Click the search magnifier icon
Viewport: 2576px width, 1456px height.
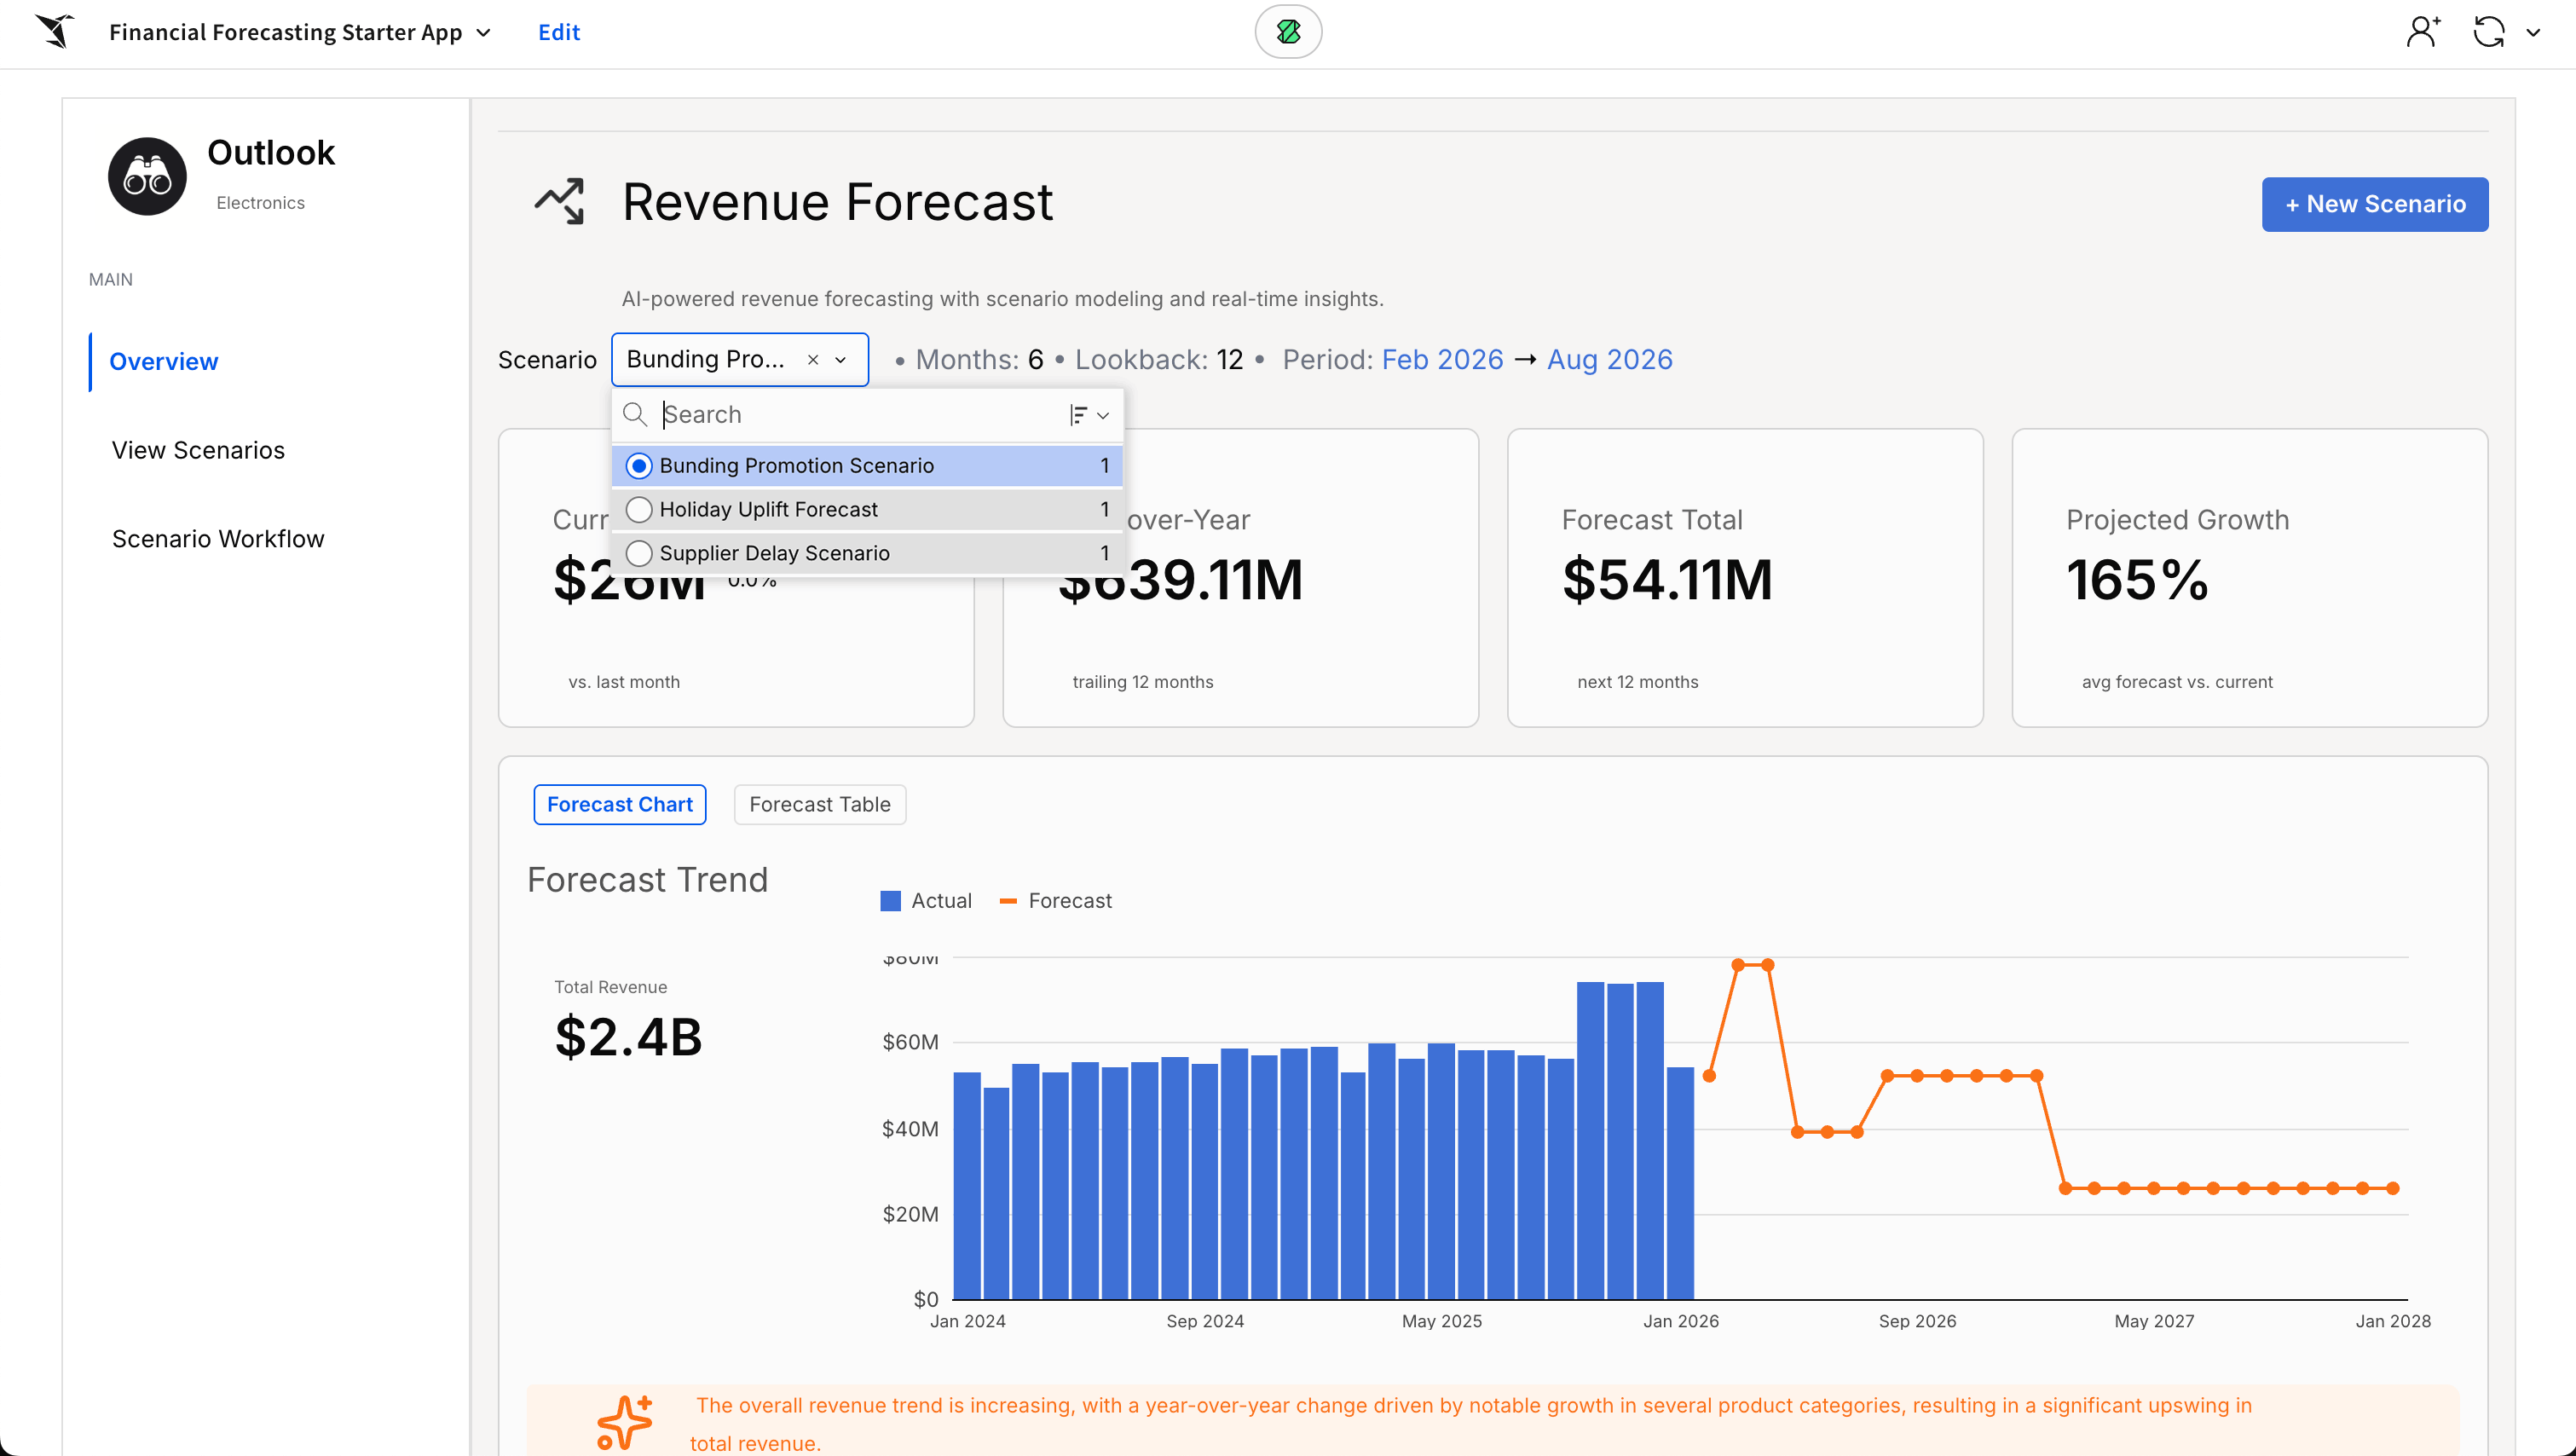pyautogui.click(x=635, y=414)
